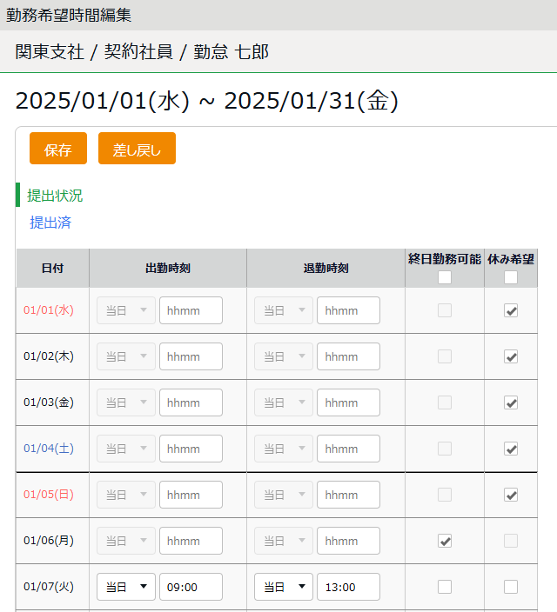Click 出勤時刻 field showing 09:00
Screen dimensions: 557x612
191,587
